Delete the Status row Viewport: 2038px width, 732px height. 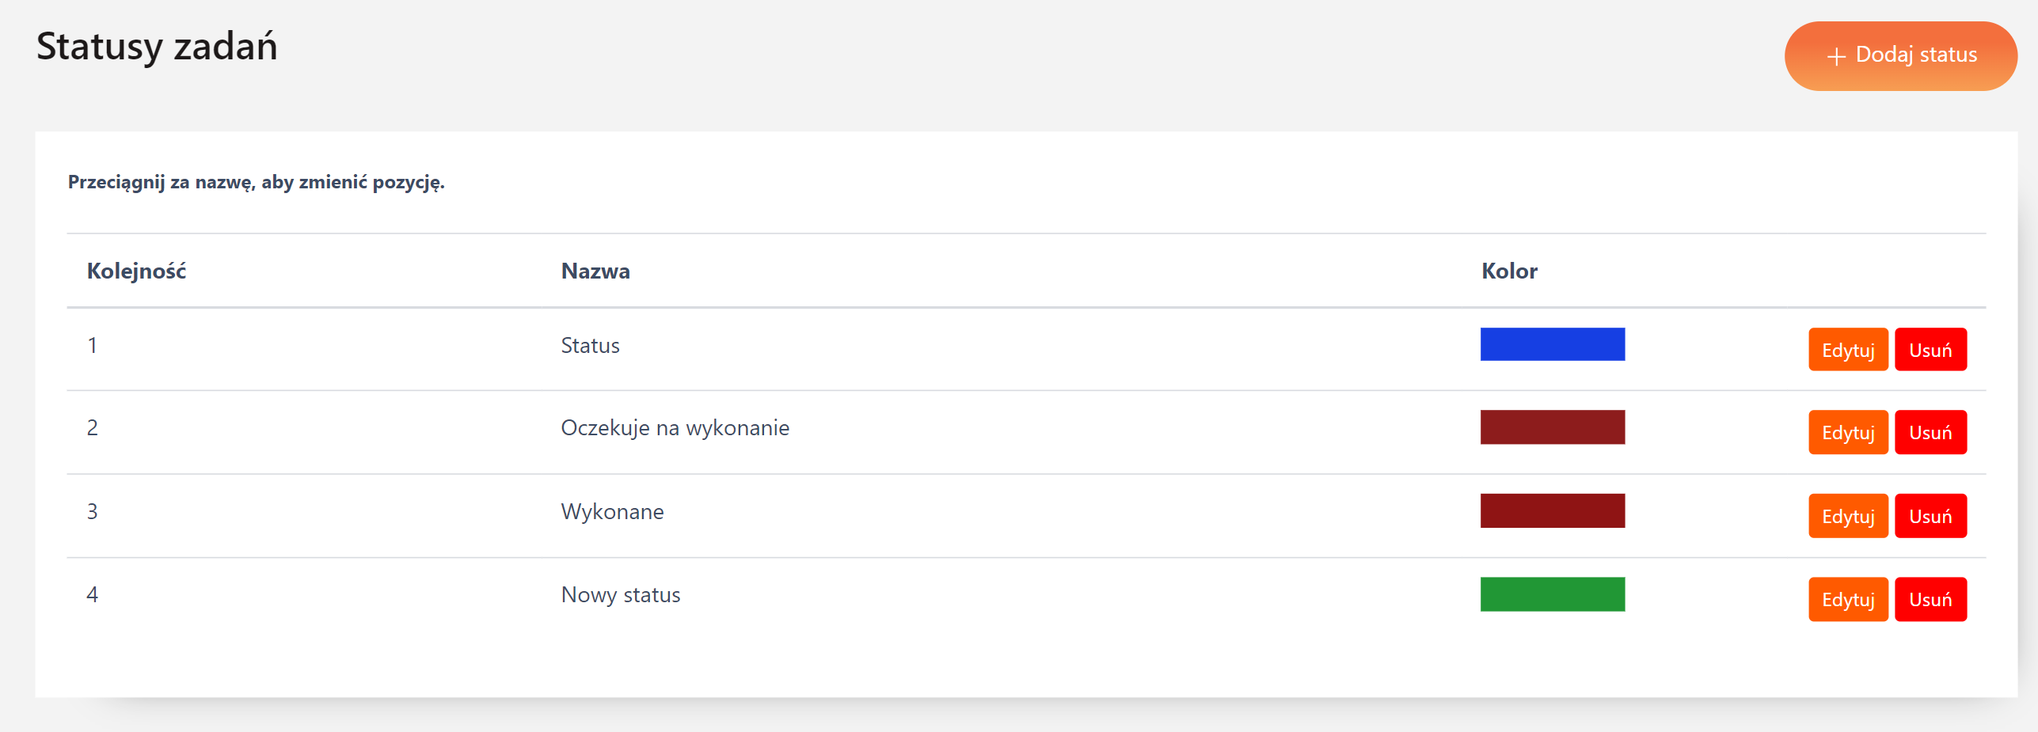pyautogui.click(x=1930, y=350)
